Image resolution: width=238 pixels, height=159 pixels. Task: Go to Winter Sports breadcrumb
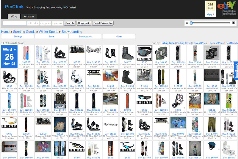pos(48,32)
